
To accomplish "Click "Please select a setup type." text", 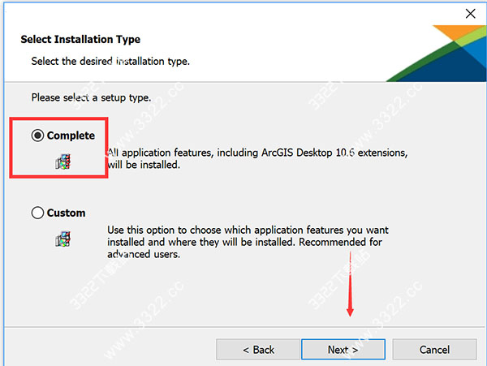I will tap(91, 97).
